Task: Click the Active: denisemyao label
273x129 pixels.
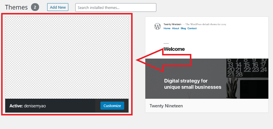Action: click(28, 106)
